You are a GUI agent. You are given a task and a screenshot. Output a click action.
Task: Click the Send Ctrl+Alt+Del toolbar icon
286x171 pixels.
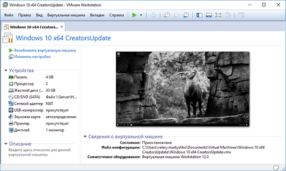[153, 15]
